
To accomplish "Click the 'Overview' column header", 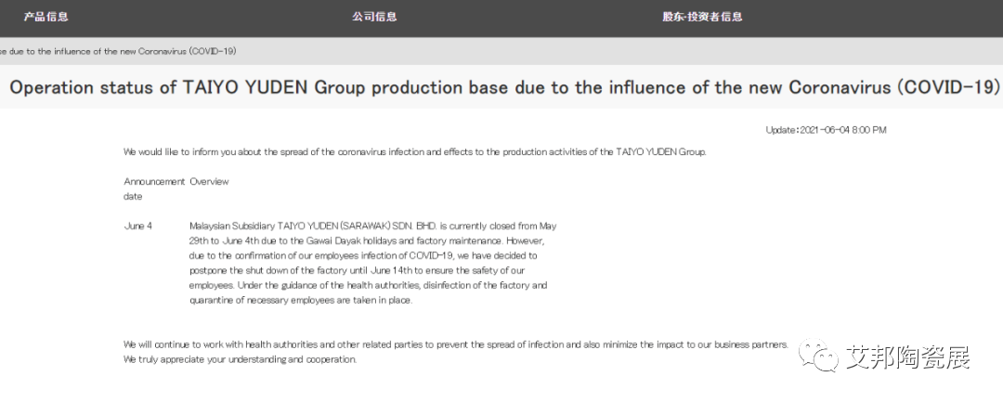I will 209,182.
